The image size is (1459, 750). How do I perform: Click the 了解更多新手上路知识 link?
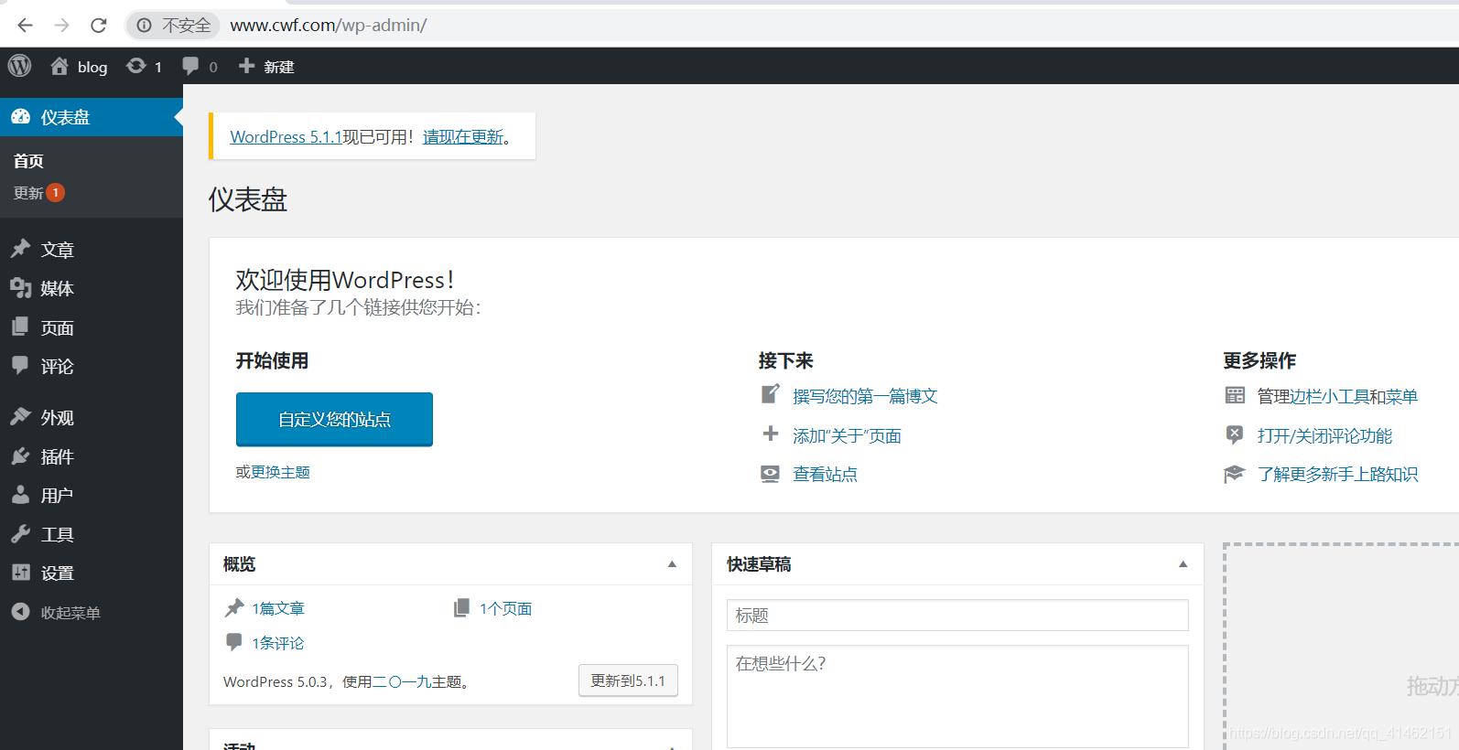coord(1337,474)
